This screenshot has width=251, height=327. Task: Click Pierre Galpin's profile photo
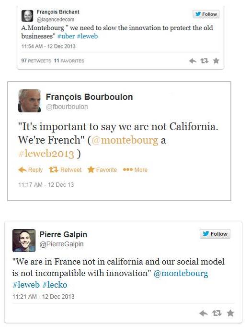[24, 241]
